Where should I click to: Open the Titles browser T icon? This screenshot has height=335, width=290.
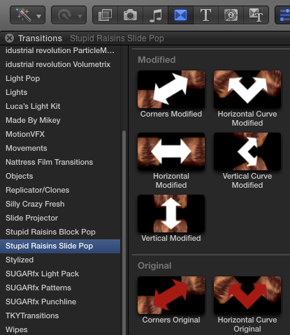[205, 15]
